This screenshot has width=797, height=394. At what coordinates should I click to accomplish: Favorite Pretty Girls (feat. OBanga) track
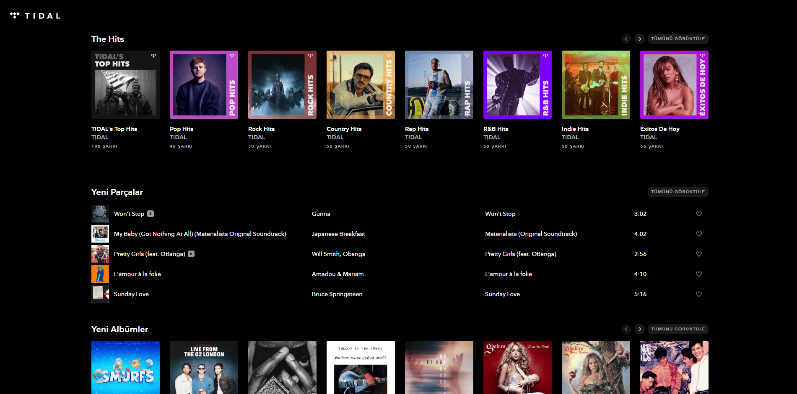click(699, 254)
